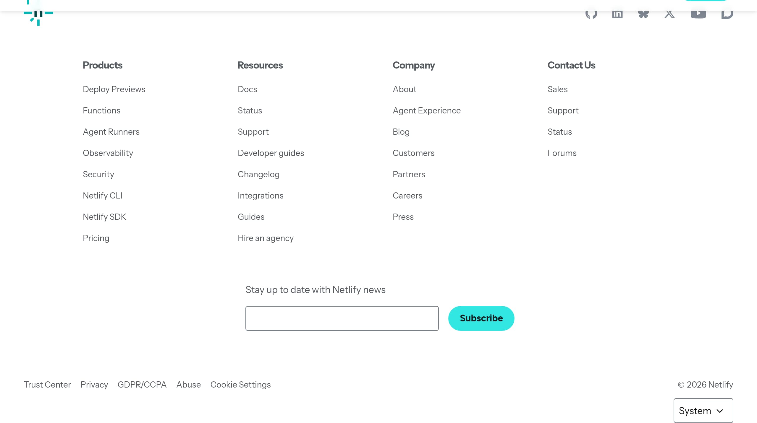The width and height of the screenshot is (757, 423).
Task: Click the LinkedIn icon
Action: point(617,13)
